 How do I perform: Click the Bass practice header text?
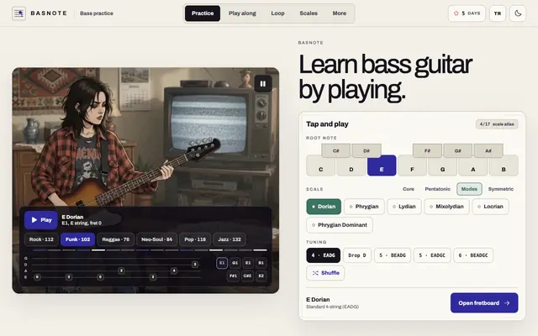click(x=97, y=13)
